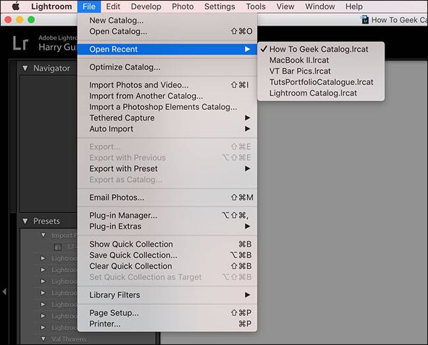Expand the Export with Preset submenu
The width and height of the screenshot is (428, 345).
(167, 169)
